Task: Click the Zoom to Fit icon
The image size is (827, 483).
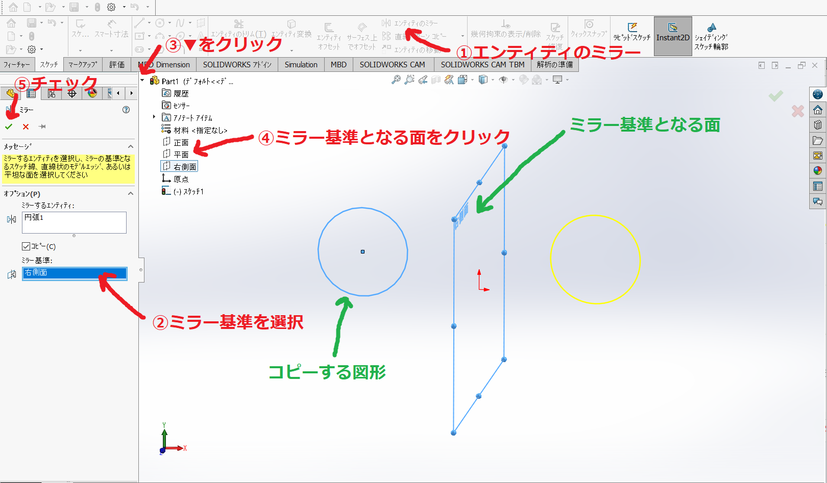Action: pos(396,80)
